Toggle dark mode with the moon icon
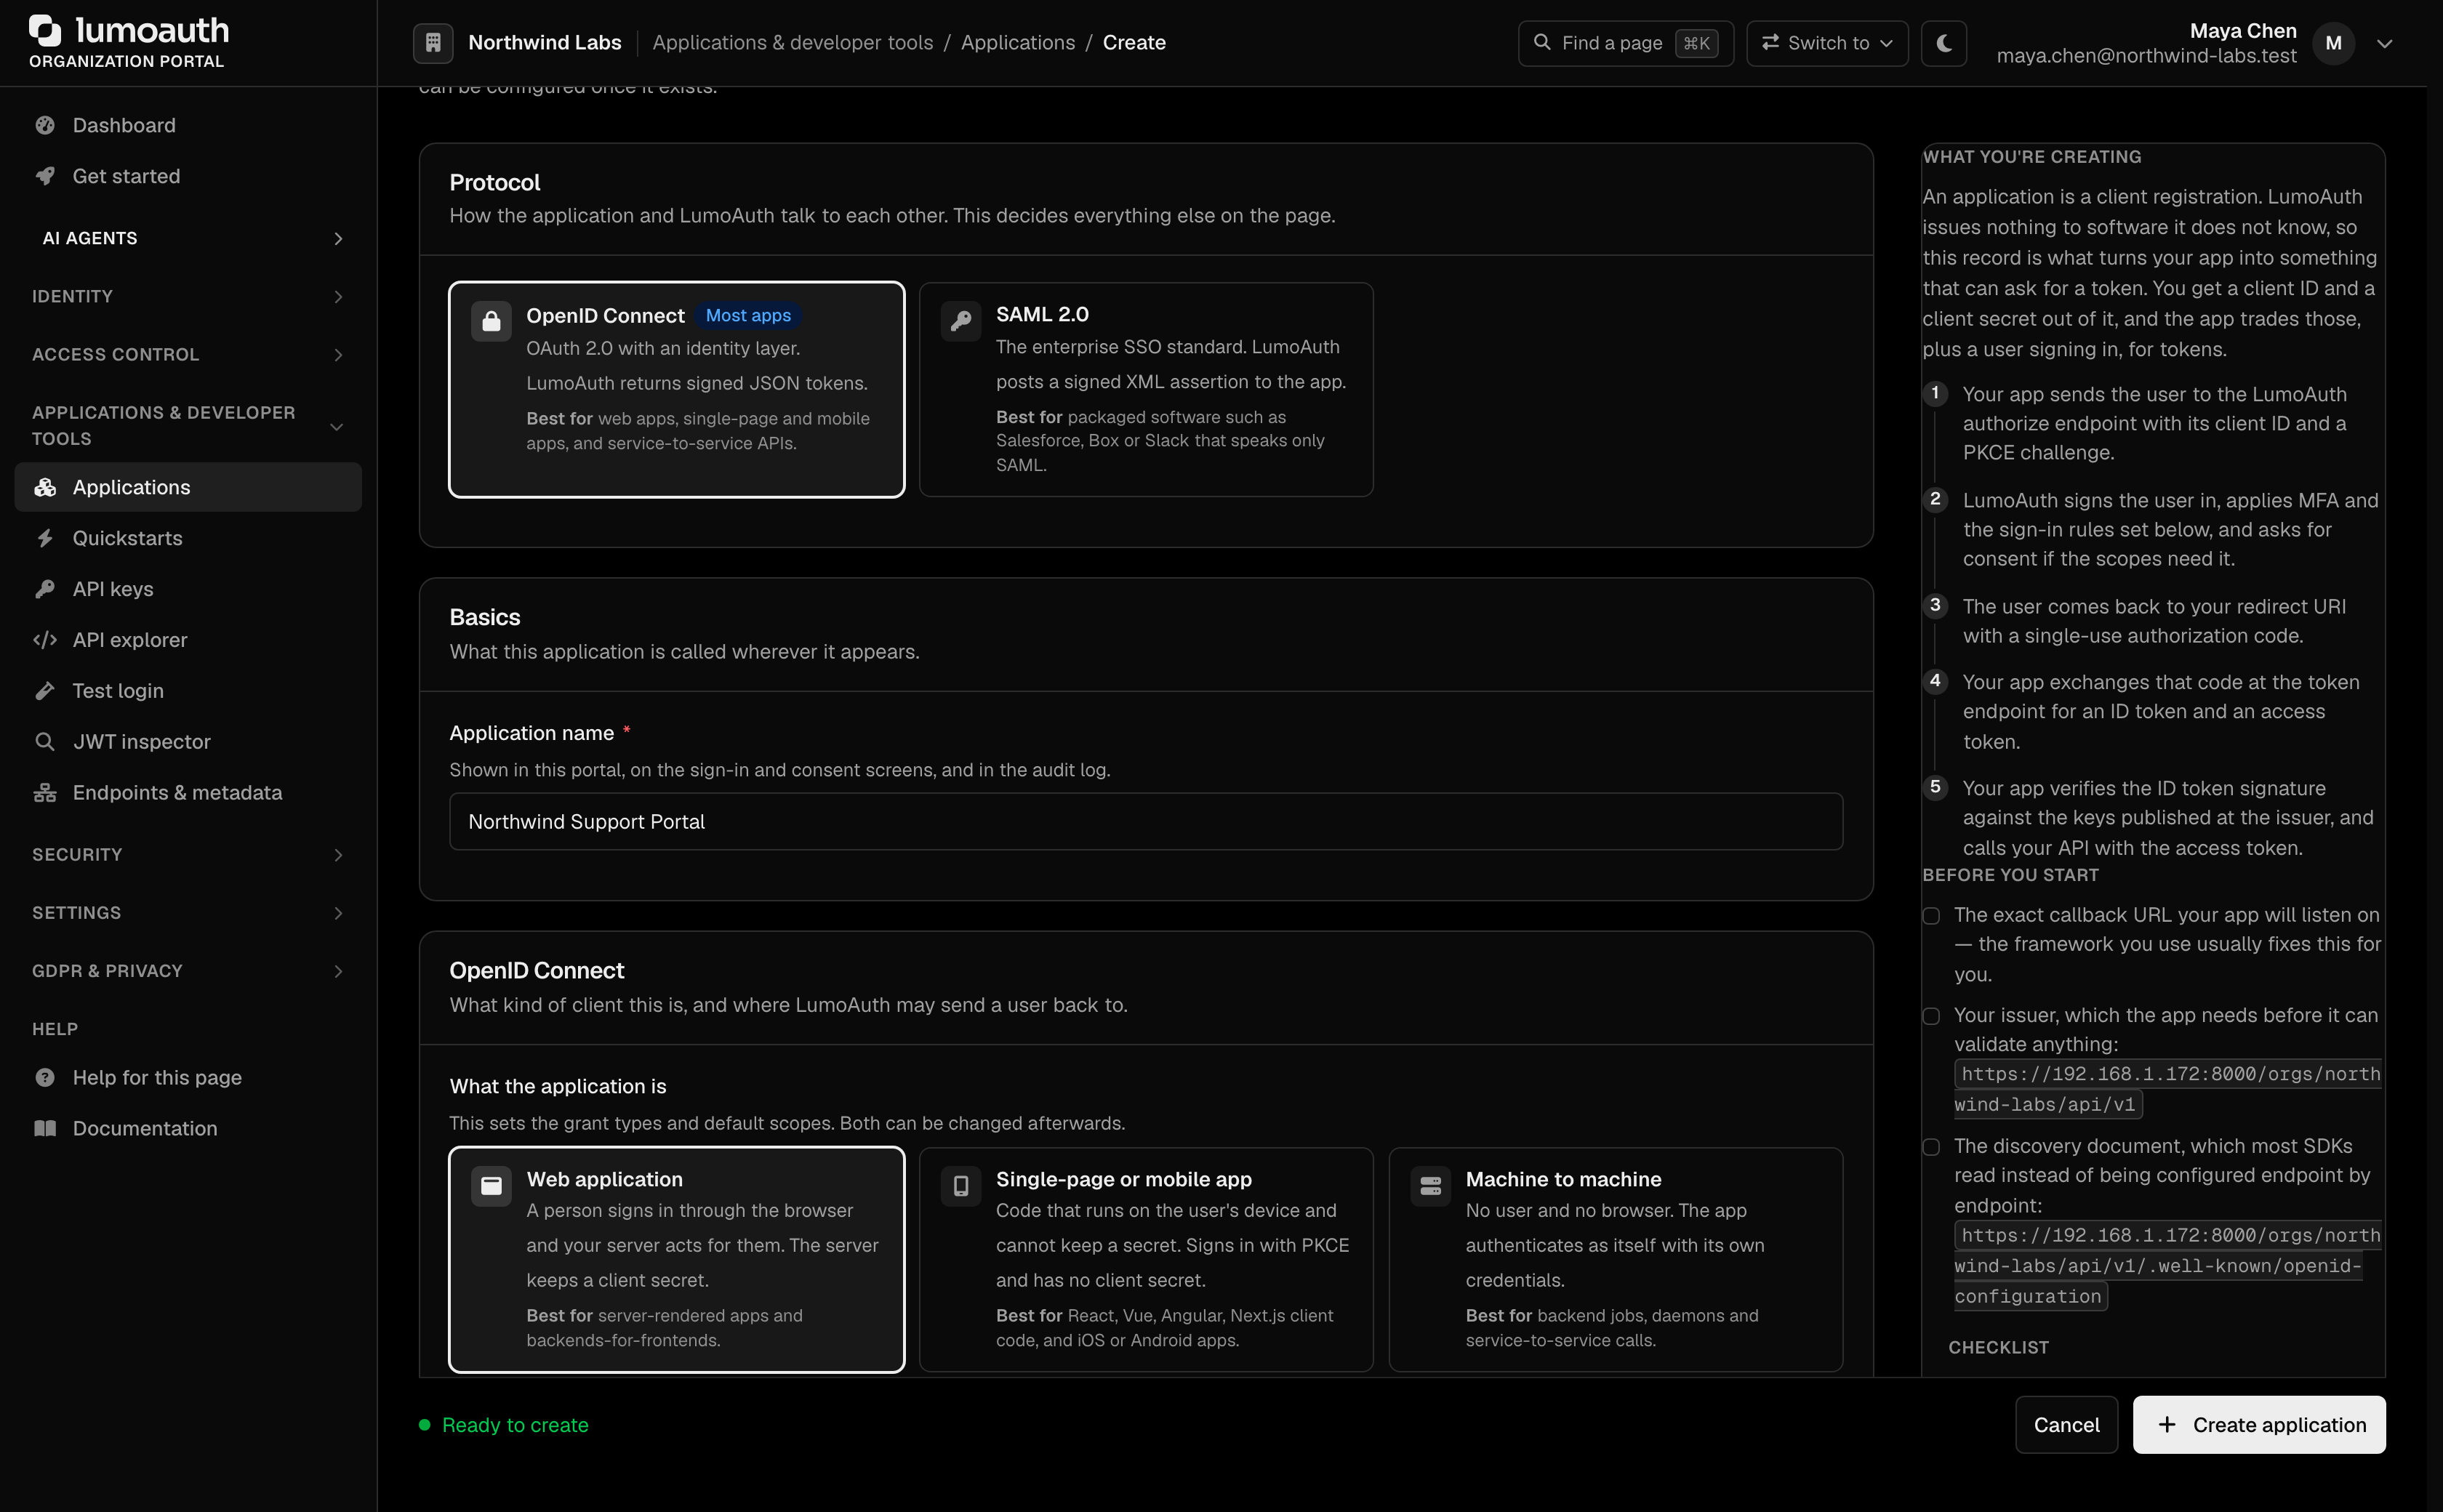2443x1512 pixels. pyautogui.click(x=1944, y=43)
